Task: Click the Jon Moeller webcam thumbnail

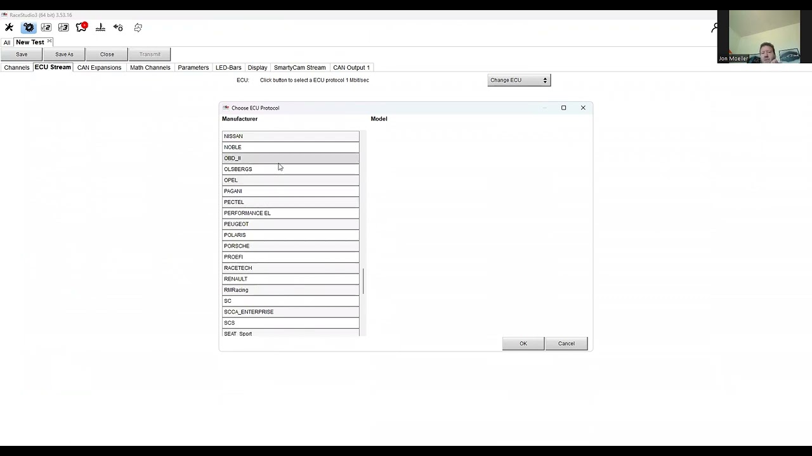Action: [764, 37]
